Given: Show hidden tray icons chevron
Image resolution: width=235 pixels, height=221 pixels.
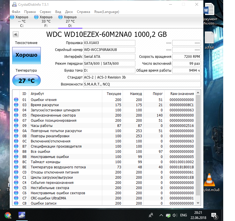Looking at the screenshot, I should coord(161,215).
